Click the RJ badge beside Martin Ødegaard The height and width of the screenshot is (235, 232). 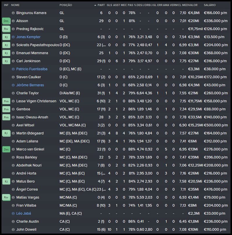click(6, 133)
